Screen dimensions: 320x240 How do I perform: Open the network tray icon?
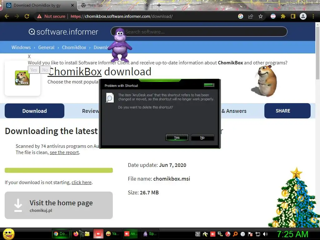(258, 234)
